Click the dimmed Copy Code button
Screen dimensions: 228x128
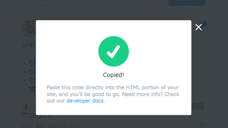click(187, 2)
